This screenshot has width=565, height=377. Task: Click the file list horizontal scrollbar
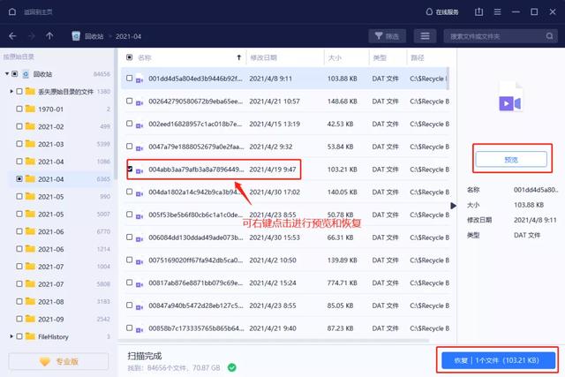(x=275, y=340)
